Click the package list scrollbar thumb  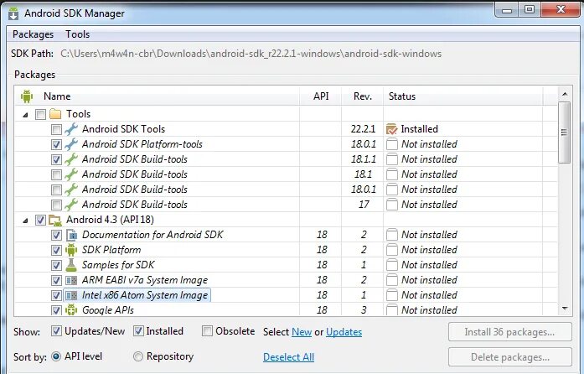[x=564, y=132]
